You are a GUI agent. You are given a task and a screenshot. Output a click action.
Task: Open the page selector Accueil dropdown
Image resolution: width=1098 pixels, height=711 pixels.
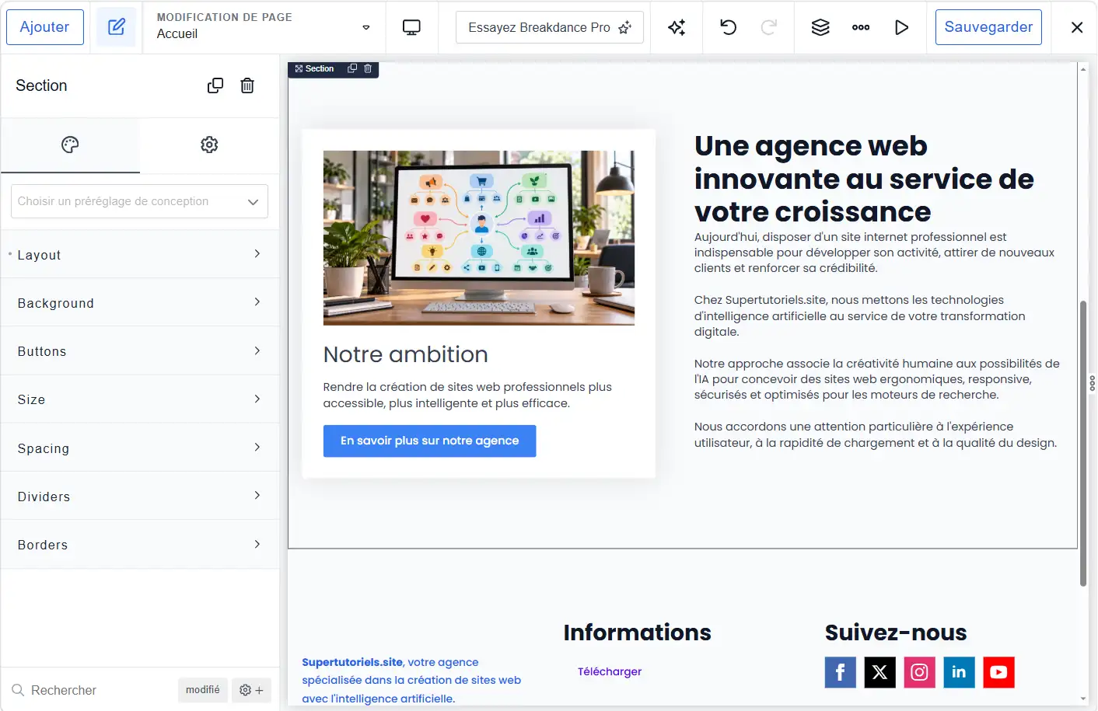point(264,27)
